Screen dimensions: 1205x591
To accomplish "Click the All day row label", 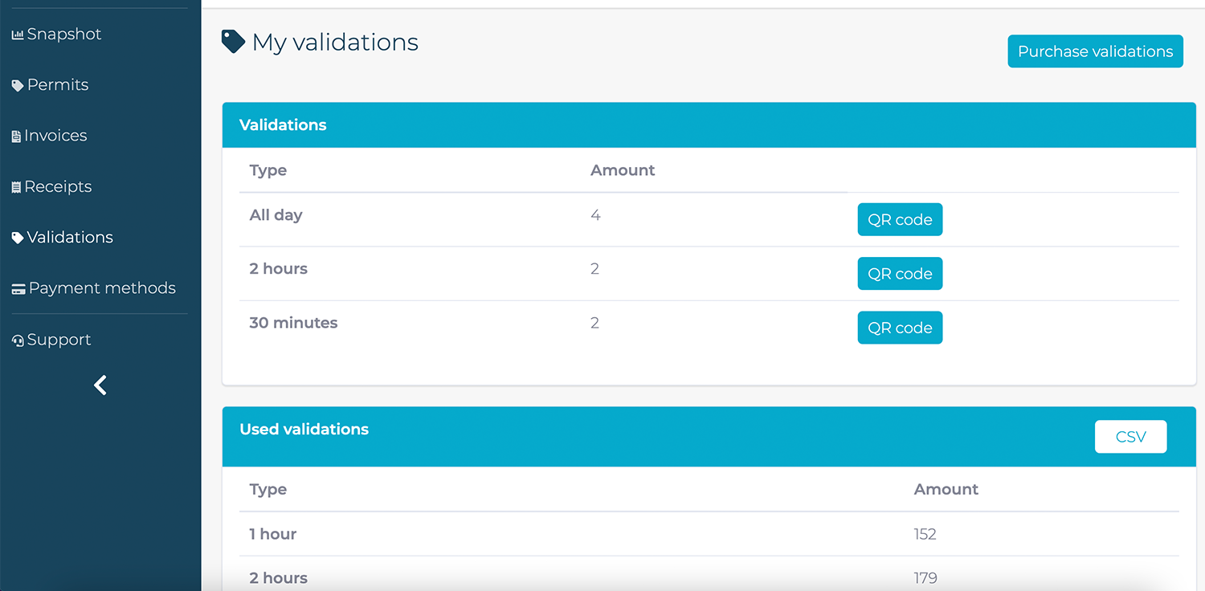I will (276, 215).
